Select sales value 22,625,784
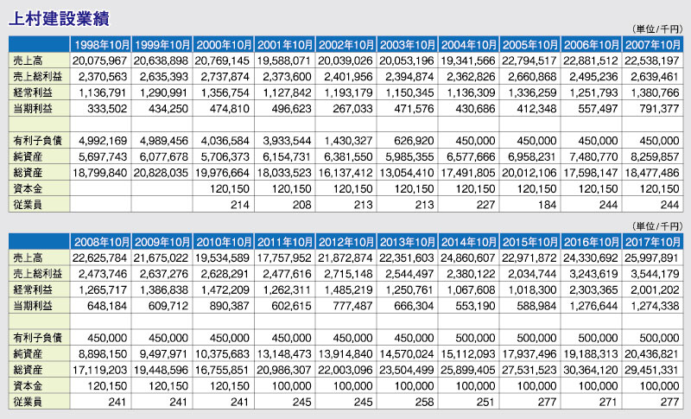This screenshot has width=691, height=419. point(100,258)
